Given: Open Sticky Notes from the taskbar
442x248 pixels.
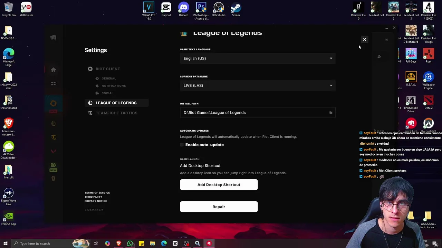Looking at the screenshot, I should (141, 244).
